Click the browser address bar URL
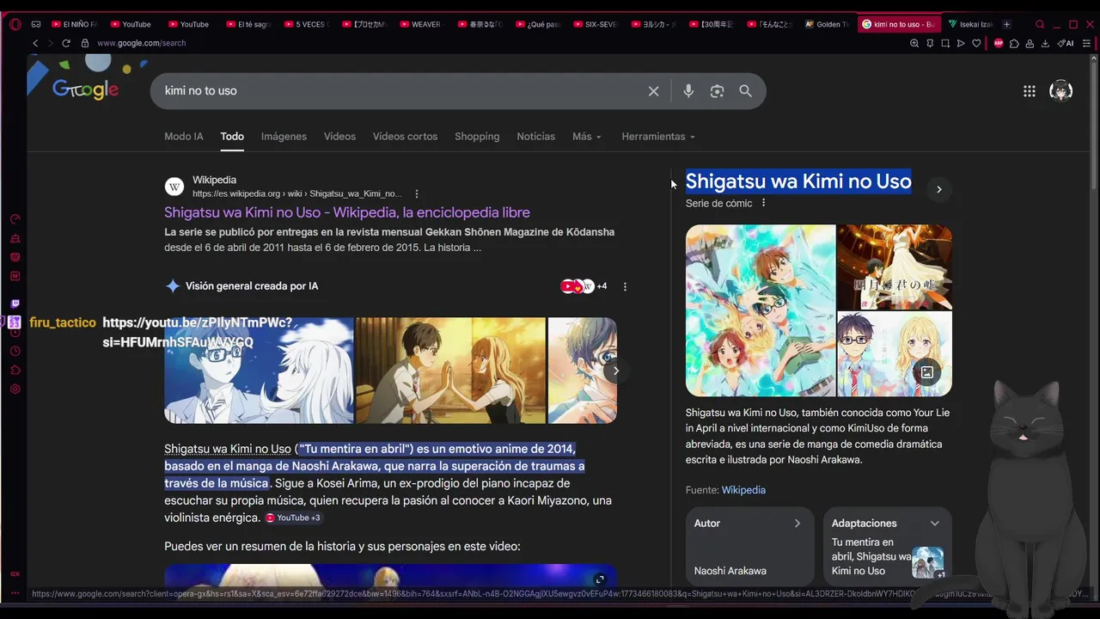Image resolution: width=1100 pixels, height=619 pixels. 141,43
